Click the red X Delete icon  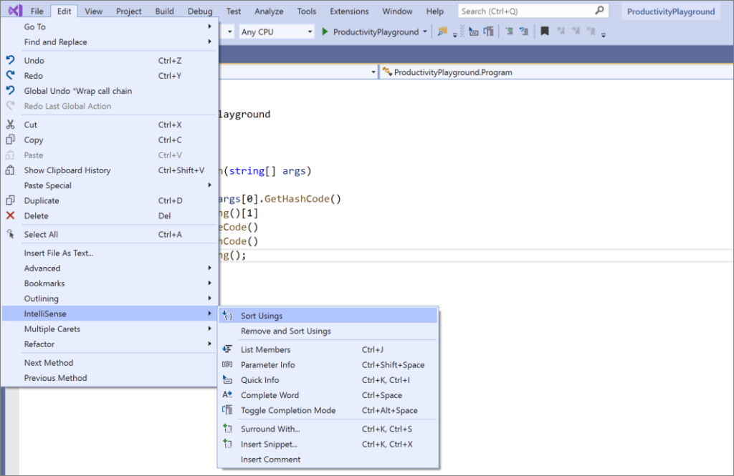pyautogui.click(x=10, y=215)
